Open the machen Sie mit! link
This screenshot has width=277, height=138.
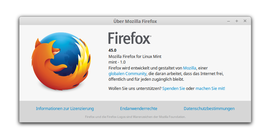210,88
